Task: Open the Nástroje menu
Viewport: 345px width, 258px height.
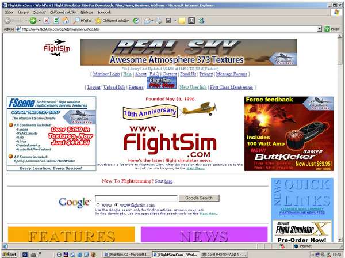Action: pyautogui.click(x=87, y=12)
